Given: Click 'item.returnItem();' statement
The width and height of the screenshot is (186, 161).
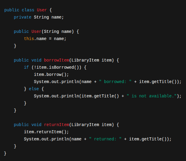Looking at the screenshot, I should [46, 132].
